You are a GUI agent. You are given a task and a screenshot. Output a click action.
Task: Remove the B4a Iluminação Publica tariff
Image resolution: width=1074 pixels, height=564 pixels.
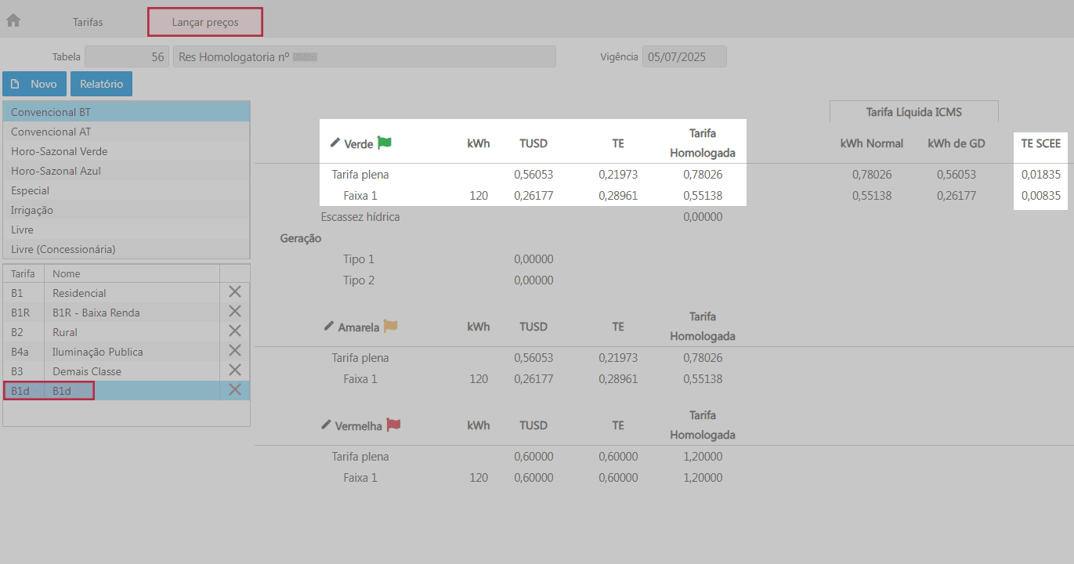pyautogui.click(x=234, y=351)
